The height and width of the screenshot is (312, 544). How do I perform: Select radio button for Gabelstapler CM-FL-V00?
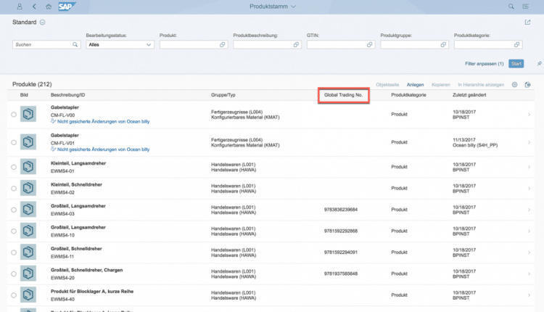click(x=14, y=115)
